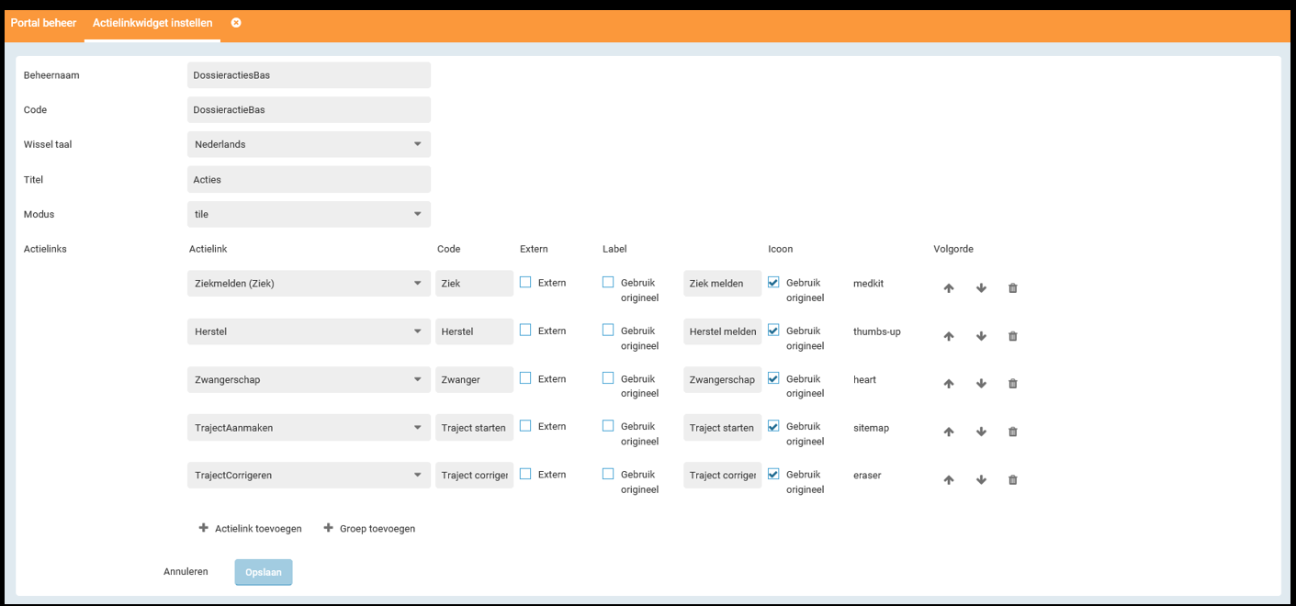Move Ziekmelden actielink up
The image size is (1296, 606).
(949, 288)
